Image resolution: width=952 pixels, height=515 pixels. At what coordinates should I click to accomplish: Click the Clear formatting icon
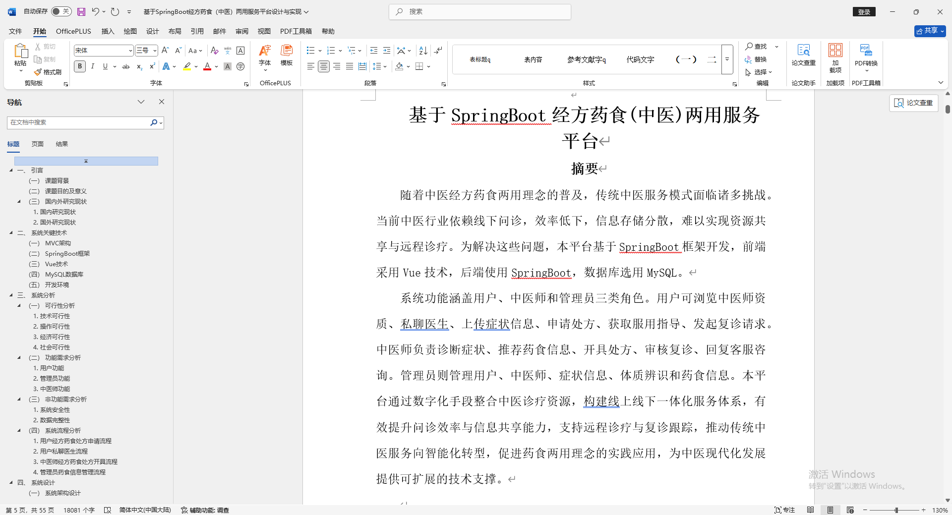[214, 51]
